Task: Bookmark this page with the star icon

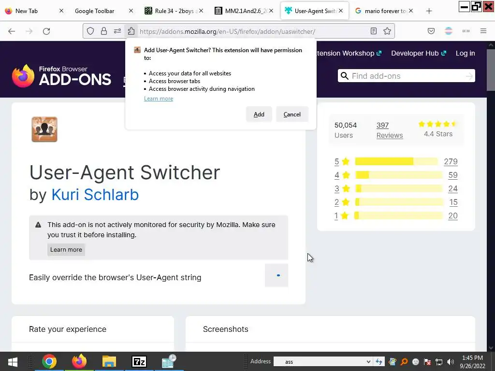Action: pos(387,31)
